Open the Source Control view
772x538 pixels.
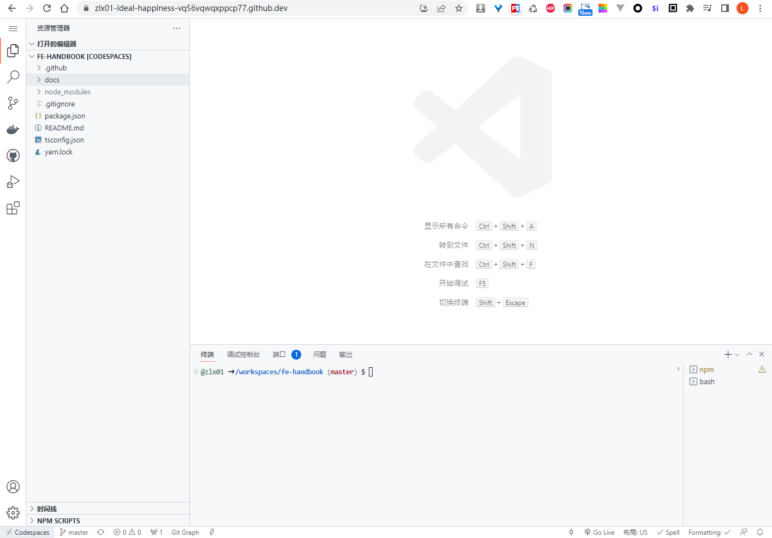point(13,103)
